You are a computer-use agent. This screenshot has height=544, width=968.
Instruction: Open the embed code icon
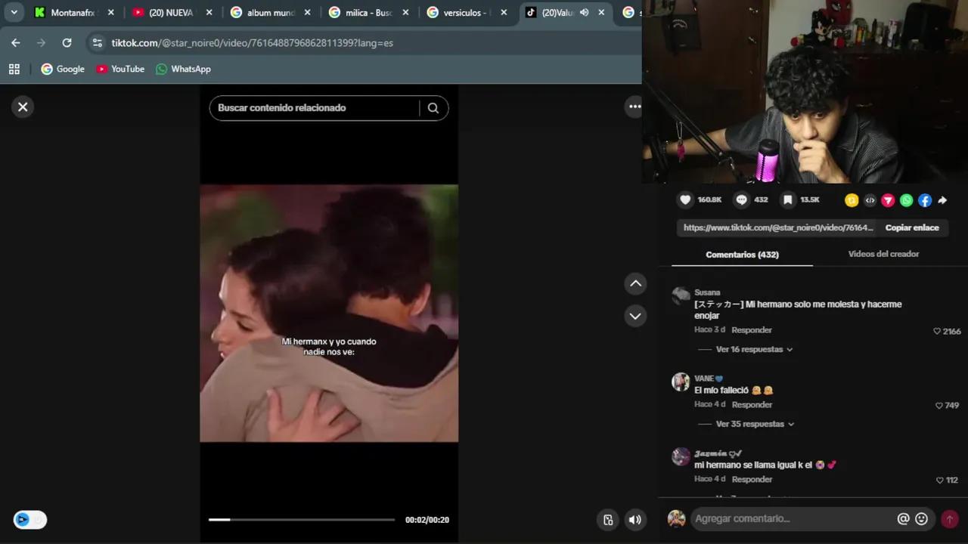point(870,201)
